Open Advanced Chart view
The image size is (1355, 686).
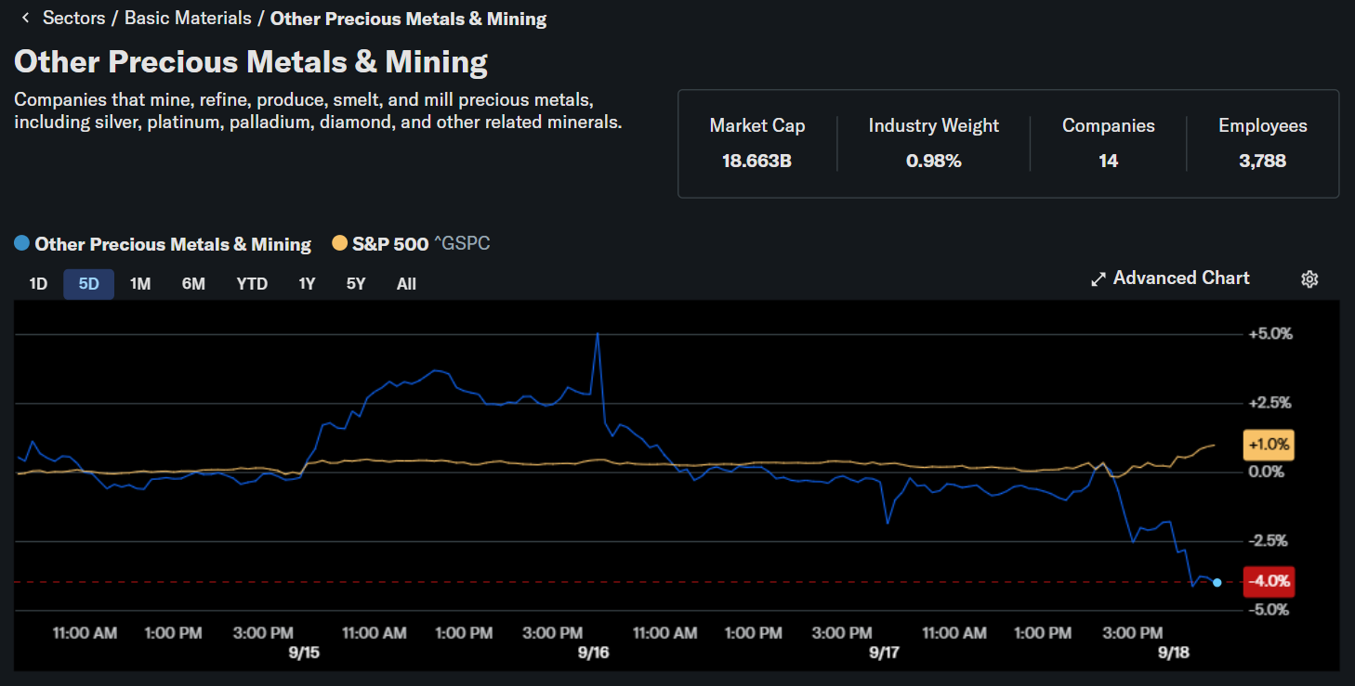(1170, 278)
